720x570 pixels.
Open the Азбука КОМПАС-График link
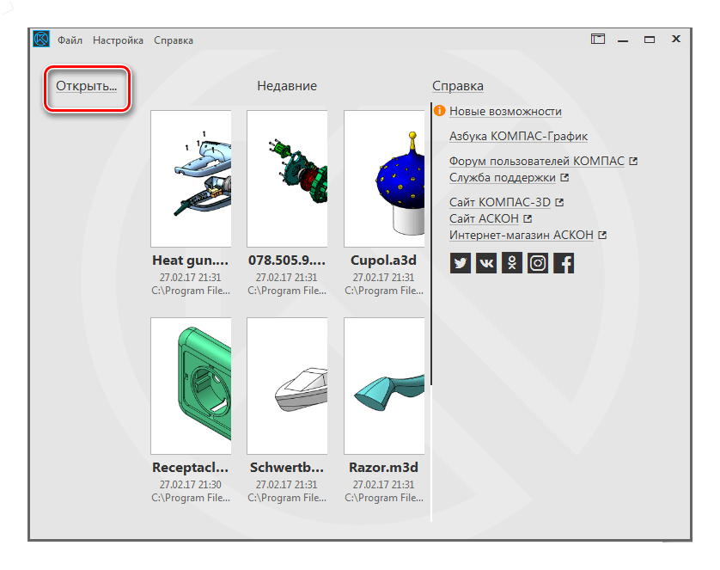[x=518, y=136]
